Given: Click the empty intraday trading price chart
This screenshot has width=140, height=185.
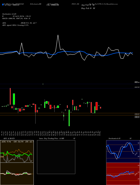Looking at the screenshot, I should click(x=56, y=157).
